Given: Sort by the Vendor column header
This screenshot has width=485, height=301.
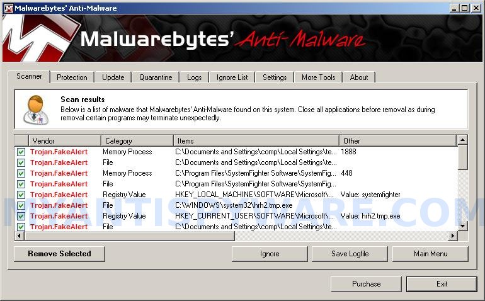Looking at the screenshot, I should tap(65, 141).
